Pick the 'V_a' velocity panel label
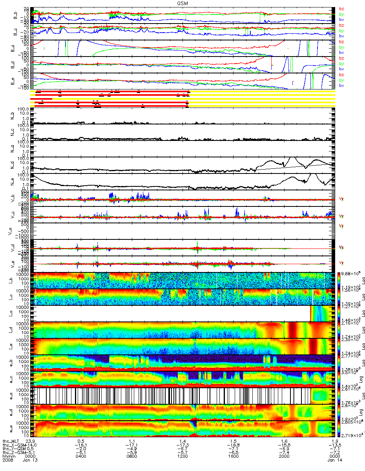Image resolution: width=365 pixels, height=471 pixels. tap(9, 232)
